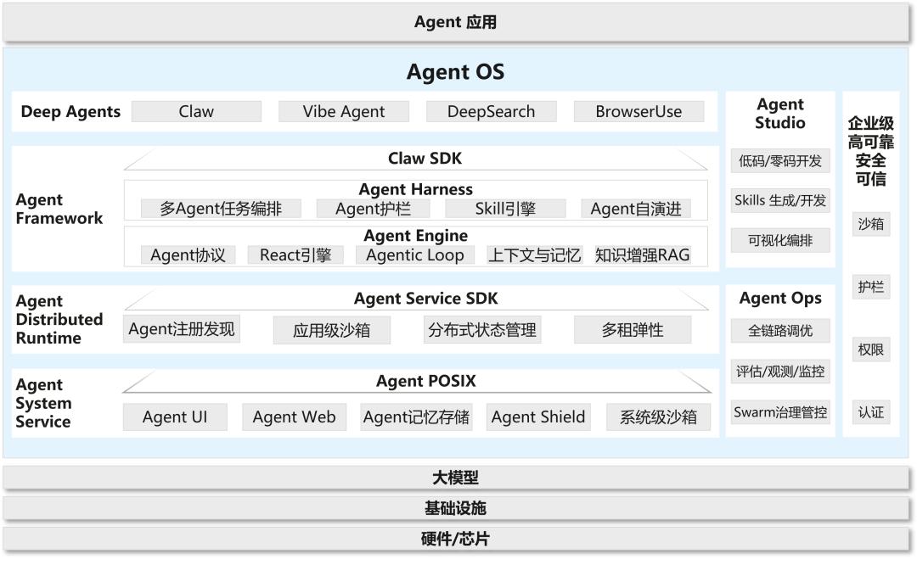The image size is (917, 565).
Task: Select the 大模型 layer bar
Action: [x=456, y=478]
